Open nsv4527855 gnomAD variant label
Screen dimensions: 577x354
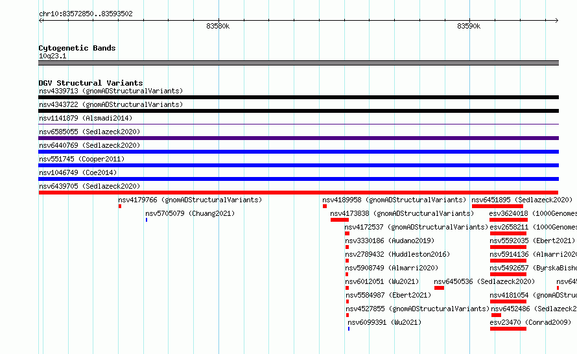[x=418, y=309]
